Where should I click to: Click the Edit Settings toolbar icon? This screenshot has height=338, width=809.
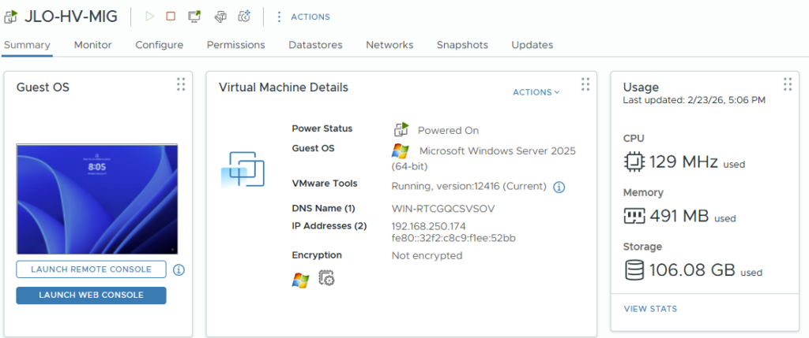coord(220,17)
